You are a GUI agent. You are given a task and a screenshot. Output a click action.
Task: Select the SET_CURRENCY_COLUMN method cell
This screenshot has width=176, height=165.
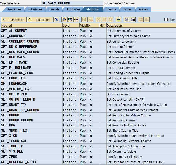point(31,41)
